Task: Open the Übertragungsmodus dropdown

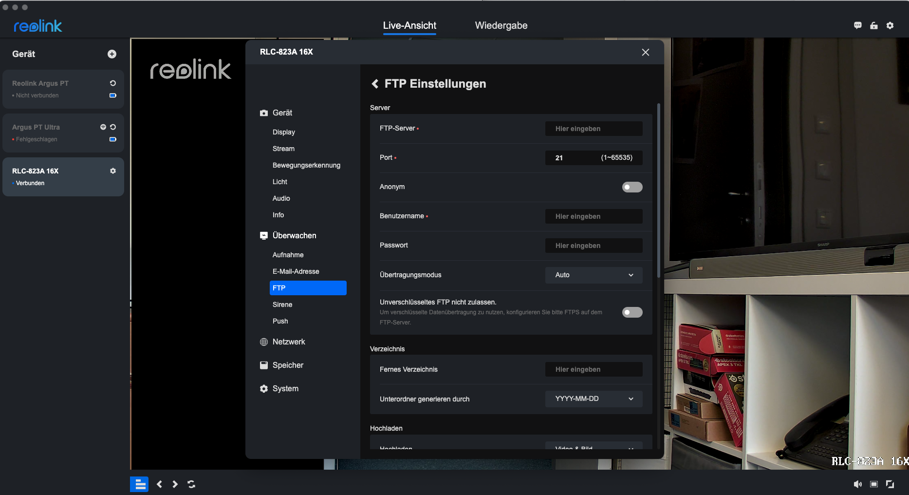Action: 594,275
